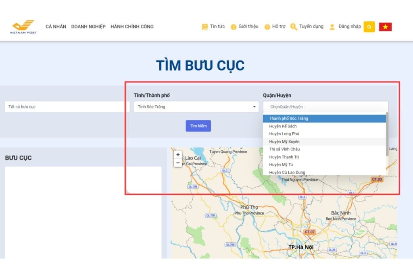The width and height of the screenshot is (413, 275).
Task: Click the district list scrollbar
Action: (387, 134)
